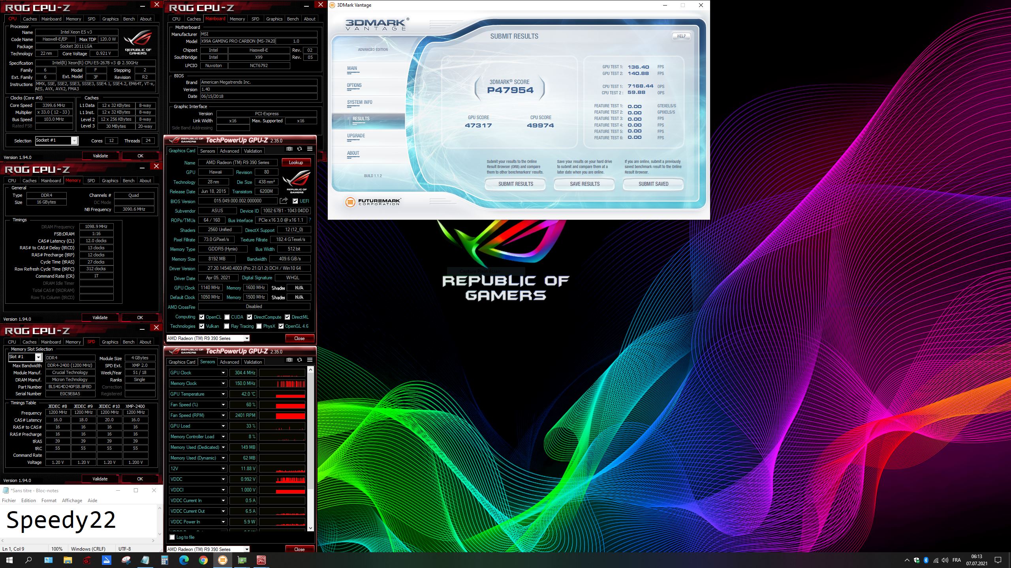Switch to ROG CPU-Z taskbar icon
1011x568 pixels.
pos(261,560)
